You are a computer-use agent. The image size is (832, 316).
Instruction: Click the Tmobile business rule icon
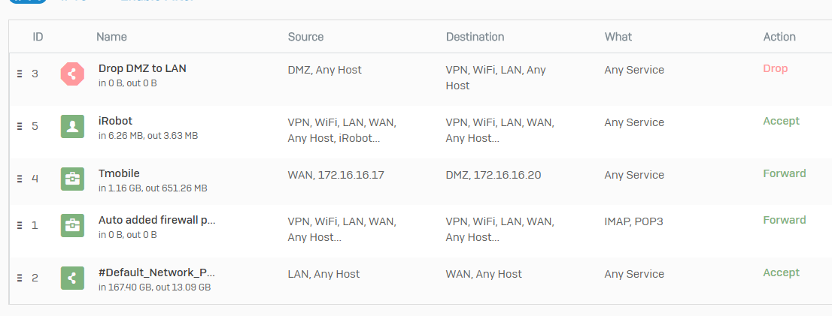[x=72, y=179]
